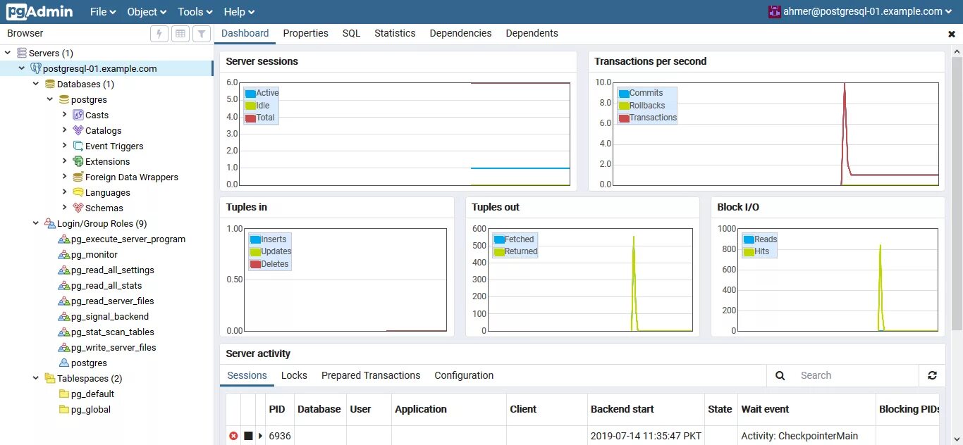
Task: Collapse the Servers tree node
Action: [8, 53]
